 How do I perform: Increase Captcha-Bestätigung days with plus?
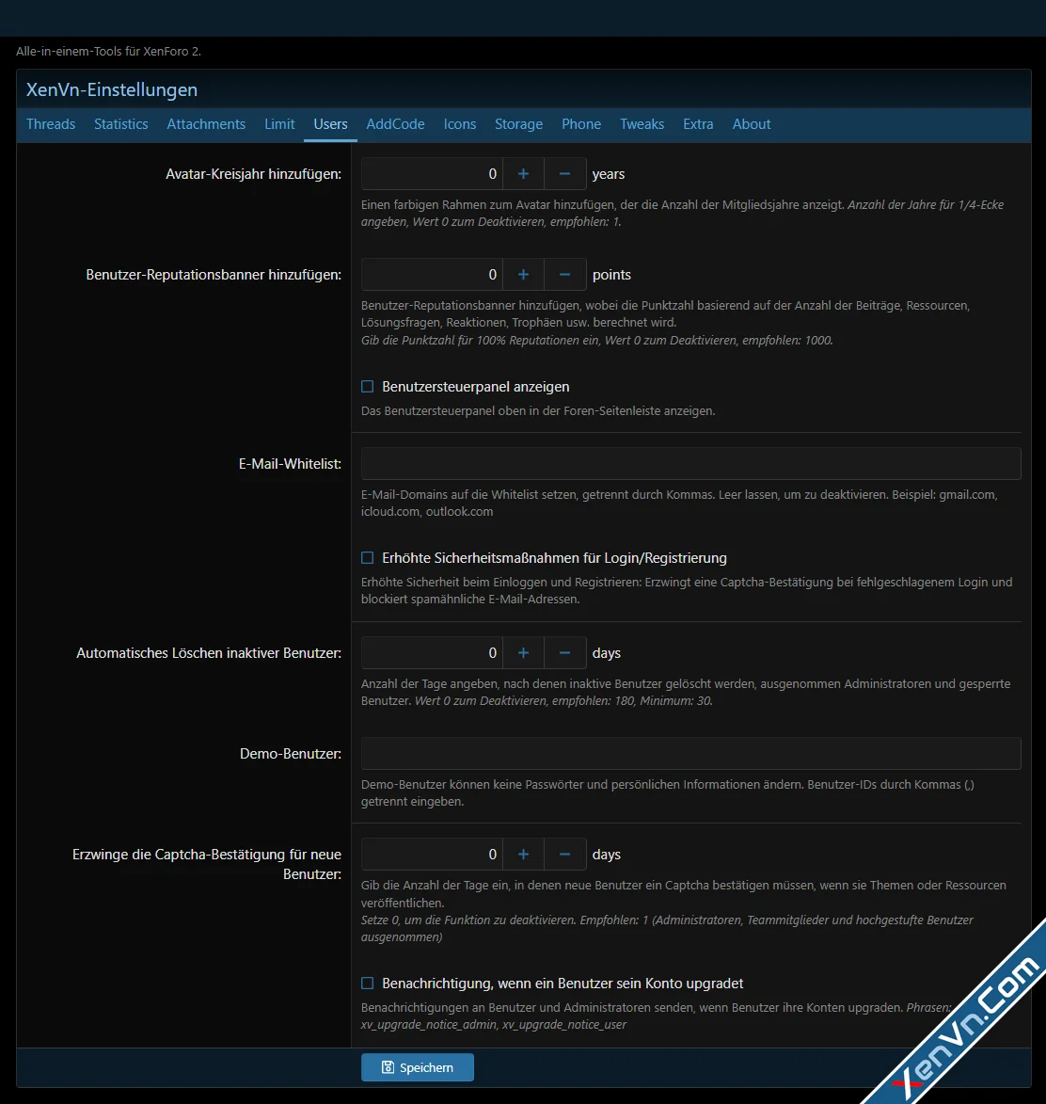523,854
